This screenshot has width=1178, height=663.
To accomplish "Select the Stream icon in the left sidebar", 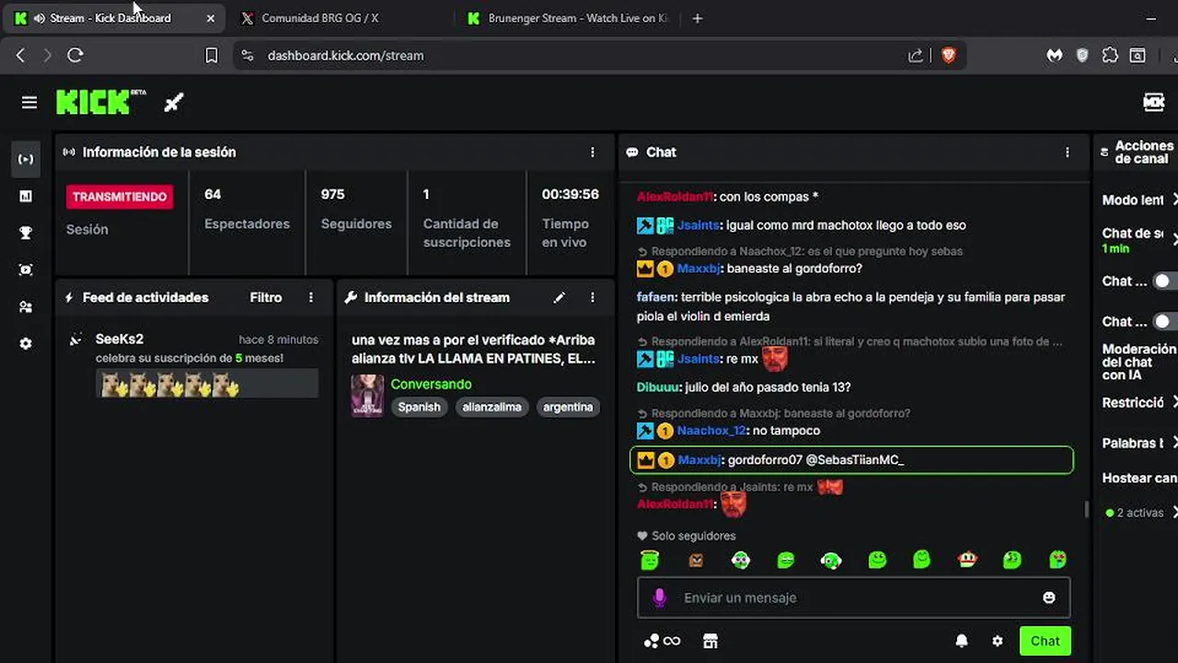I will tap(26, 159).
